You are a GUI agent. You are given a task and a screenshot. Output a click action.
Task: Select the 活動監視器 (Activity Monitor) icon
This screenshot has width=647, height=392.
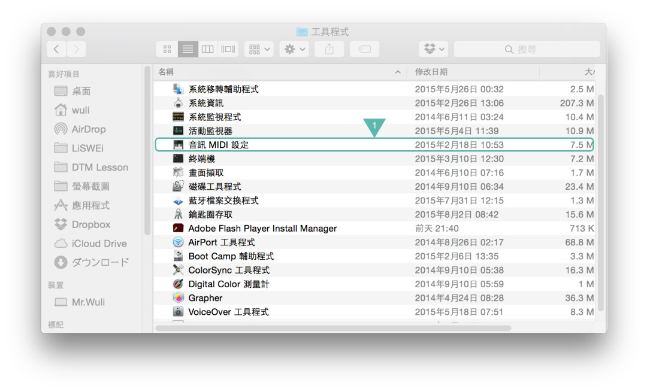[x=179, y=130]
